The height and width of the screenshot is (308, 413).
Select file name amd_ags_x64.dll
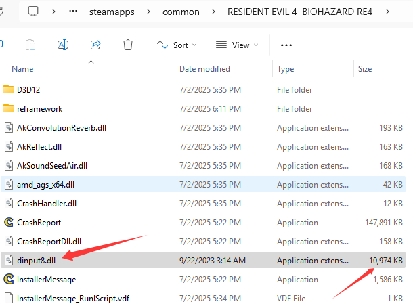pos(45,185)
